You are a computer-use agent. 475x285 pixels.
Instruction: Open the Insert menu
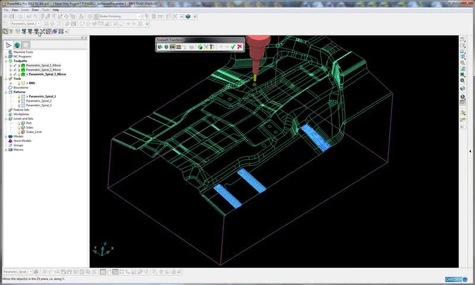[25, 10]
